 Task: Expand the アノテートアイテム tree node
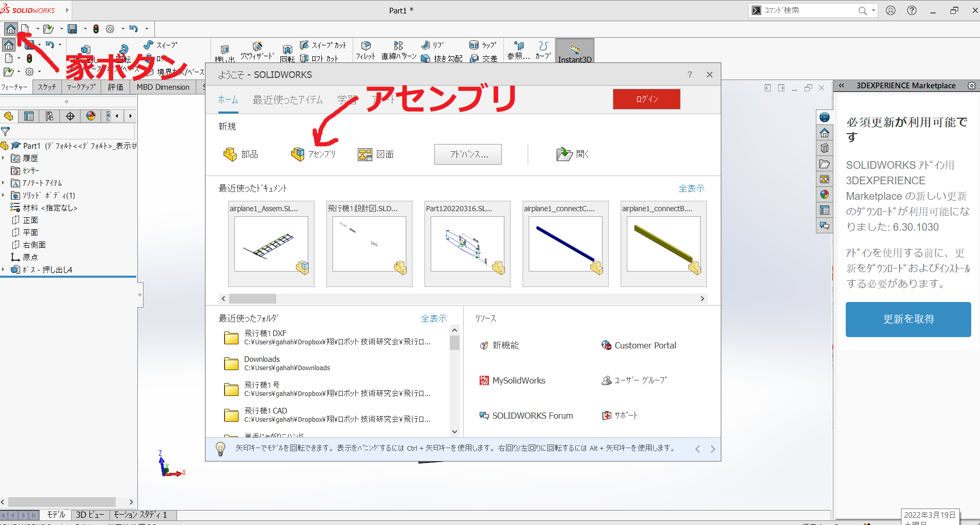[x=4, y=183]
